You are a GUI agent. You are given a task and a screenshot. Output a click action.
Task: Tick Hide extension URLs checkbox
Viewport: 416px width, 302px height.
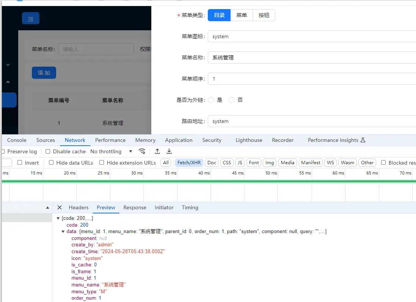click(x=102, y=162)
